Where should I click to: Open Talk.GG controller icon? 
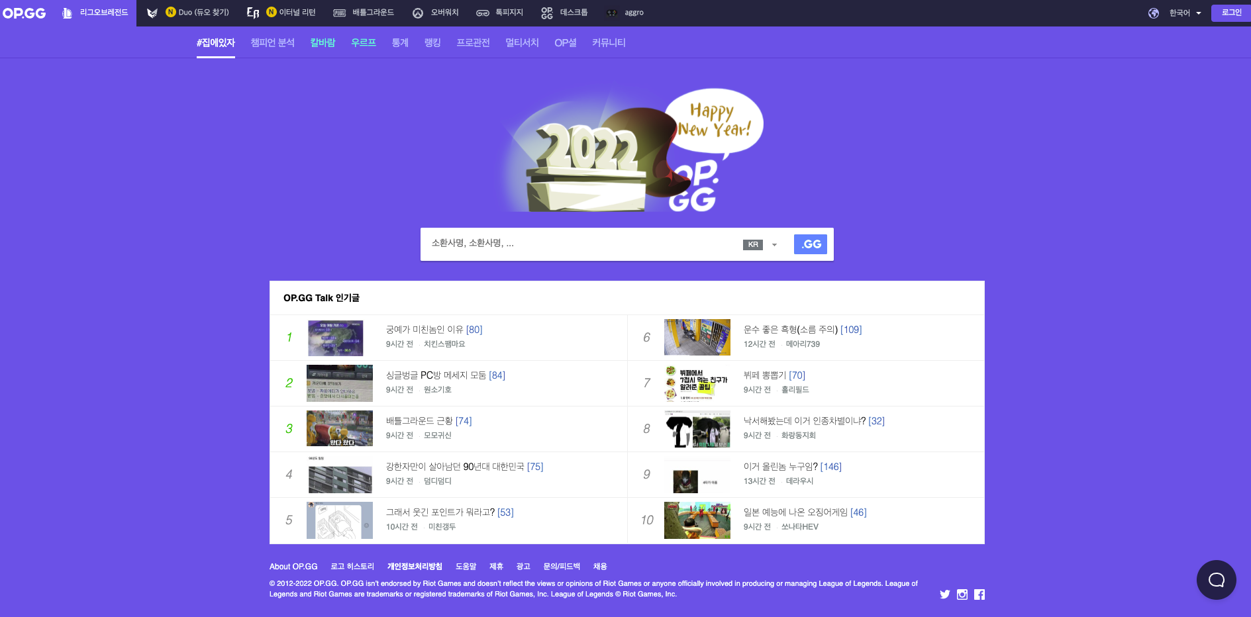click(x=483, y=13)
